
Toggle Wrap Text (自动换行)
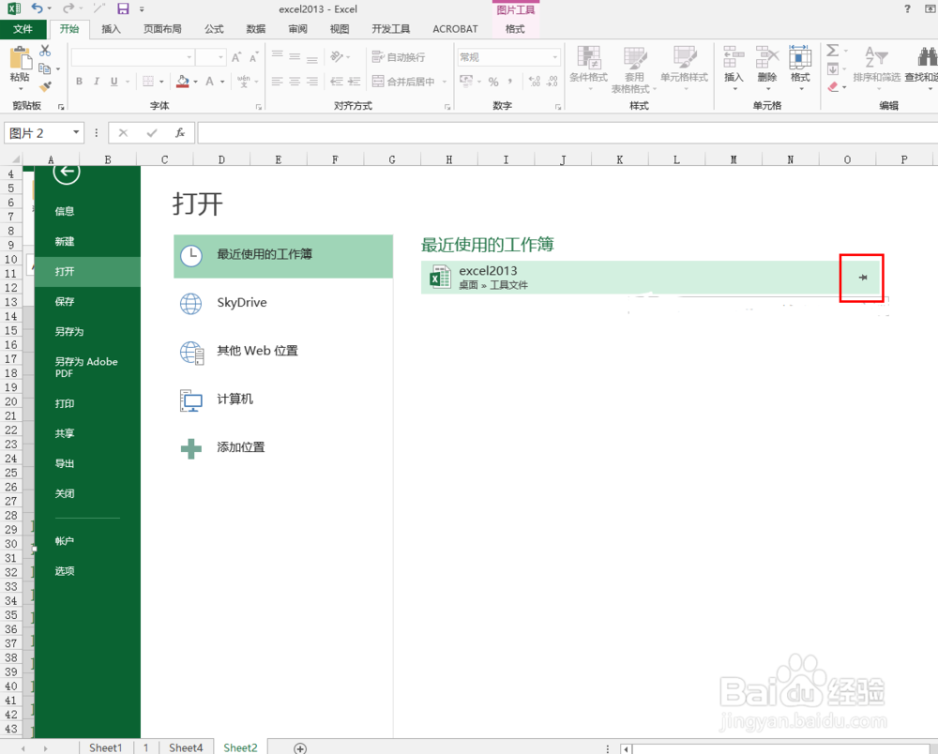pos(399,57)
